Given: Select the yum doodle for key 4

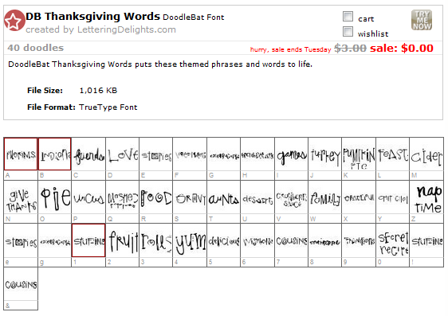Looking at the screenshot, I should tap(190, 240).
